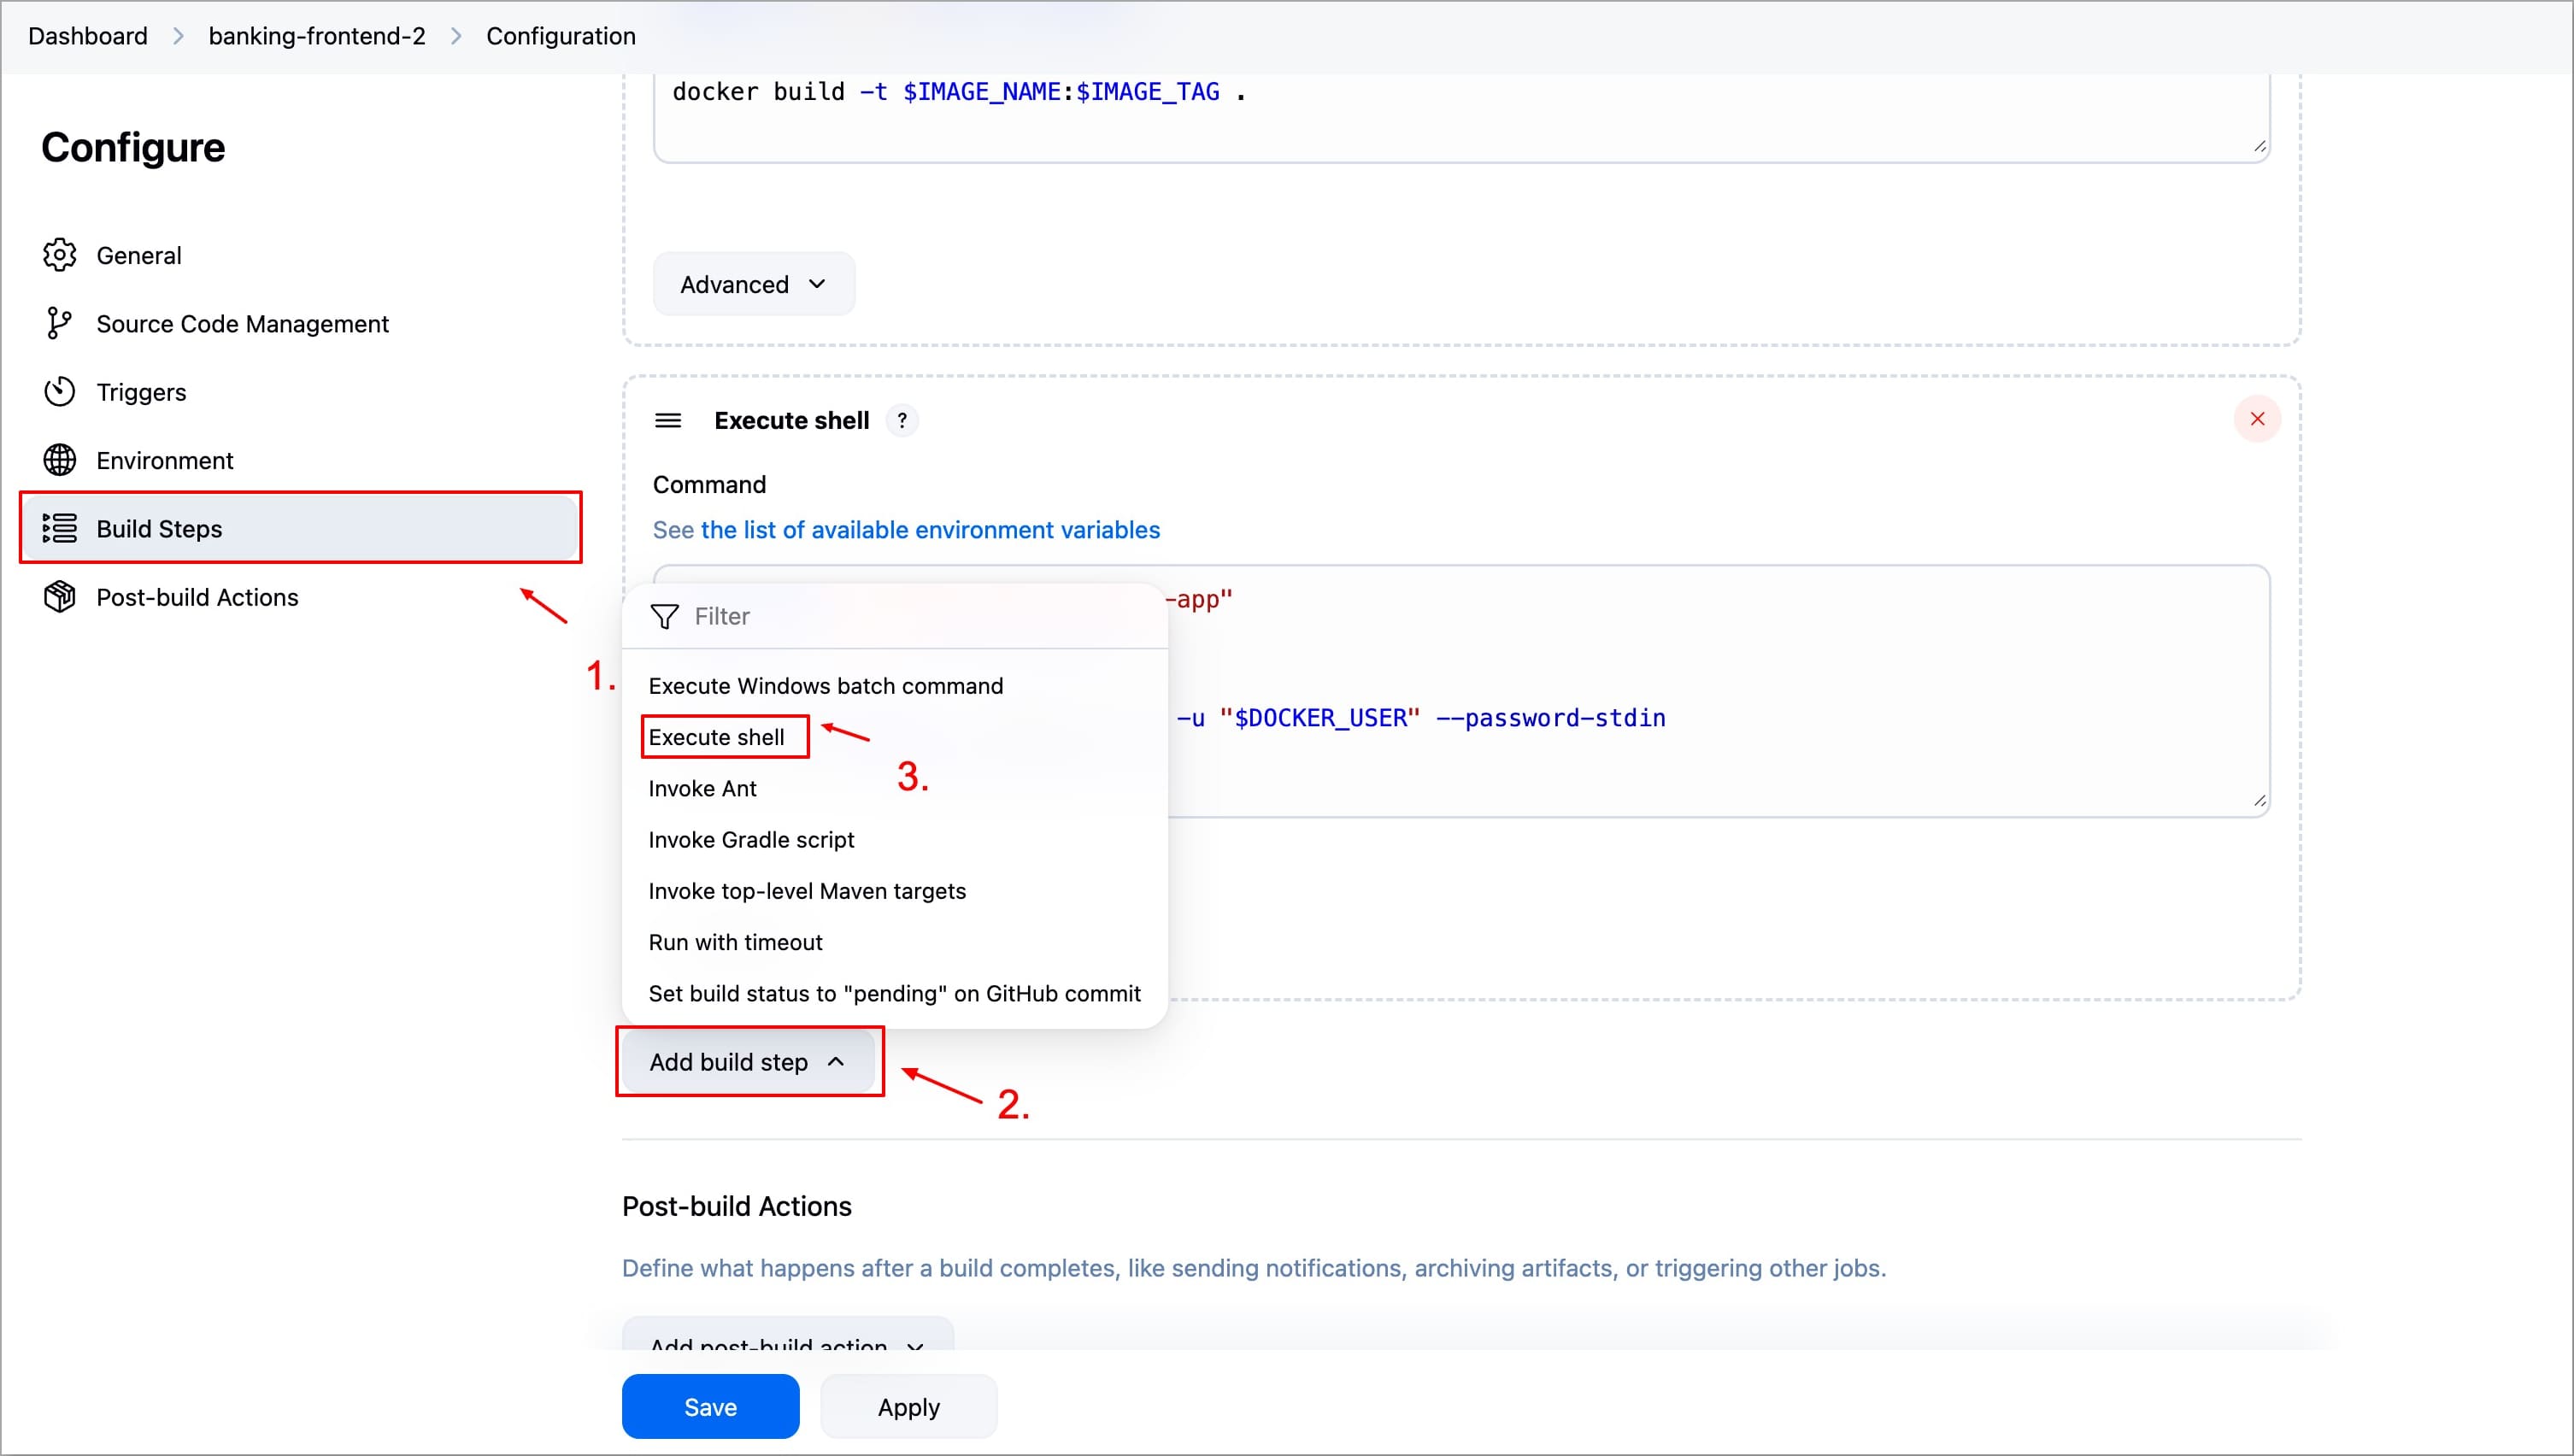Click the Post-build Actions package icon
This screenshot has width=2574, height=1456.
(60, 597)
